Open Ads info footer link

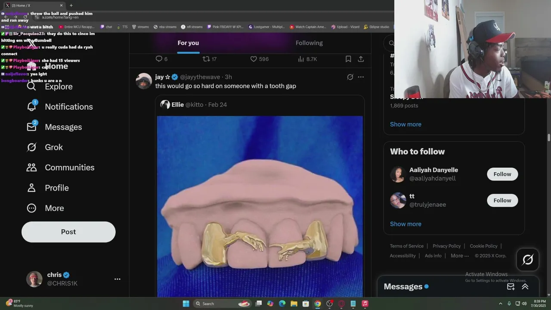(433, 256)
